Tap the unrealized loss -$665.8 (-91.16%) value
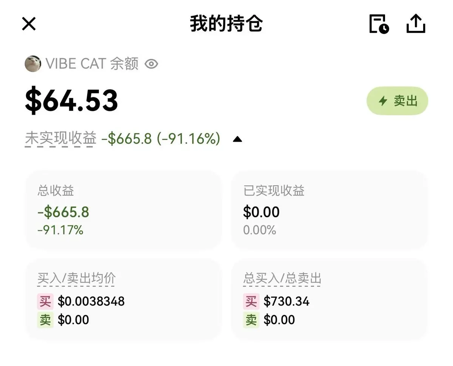The height and width of the screenshot is (366, 453). point(161,139)
